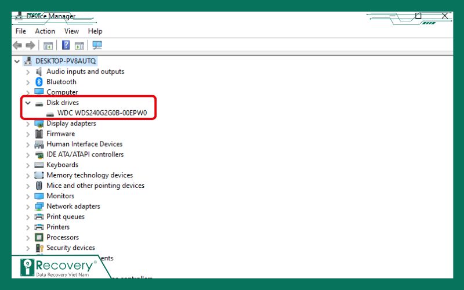The width and height of the screenshot is (464, 290).
Task: Open the View menu
Action: 71,31
